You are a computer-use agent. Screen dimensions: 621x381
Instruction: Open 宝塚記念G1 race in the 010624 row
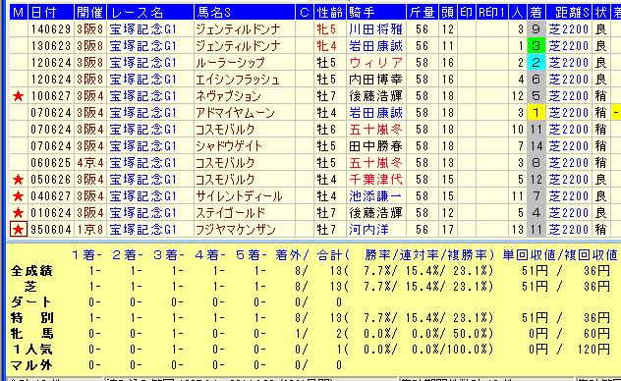click(x=143, y=213)
